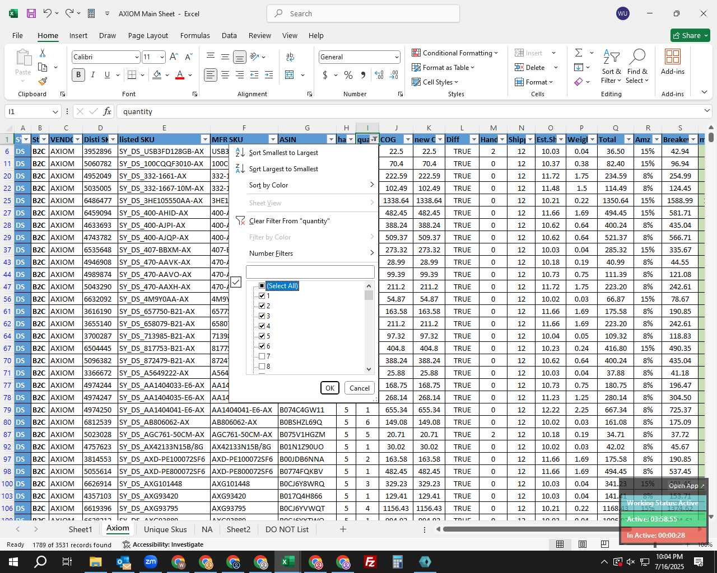The width and height of the screenshot is (717, 573).
Task: Click Decrease Font Size icon
Action: tap(188, 57)
